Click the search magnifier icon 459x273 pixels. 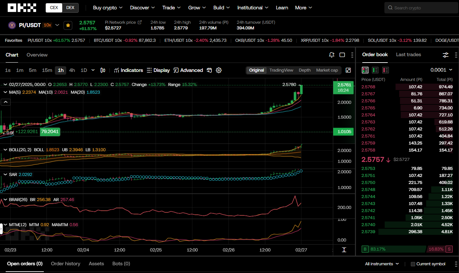point(390,8)
